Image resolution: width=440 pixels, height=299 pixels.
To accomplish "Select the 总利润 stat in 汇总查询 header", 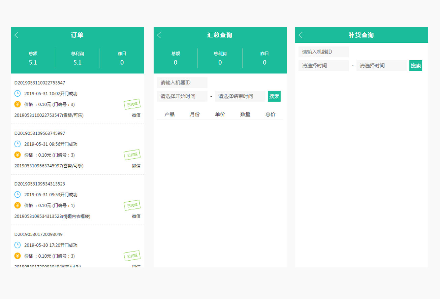I will click(x=220, y=58).
